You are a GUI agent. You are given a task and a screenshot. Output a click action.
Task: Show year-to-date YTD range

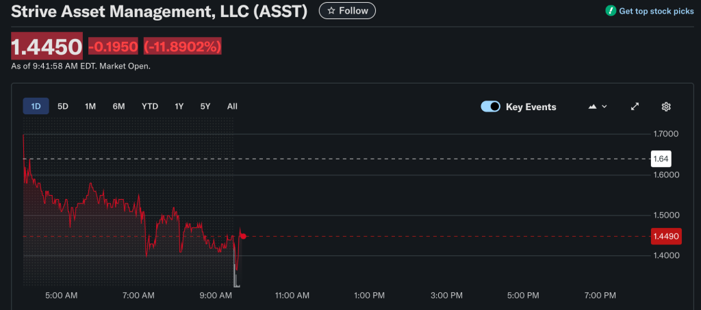pos(150,106)
